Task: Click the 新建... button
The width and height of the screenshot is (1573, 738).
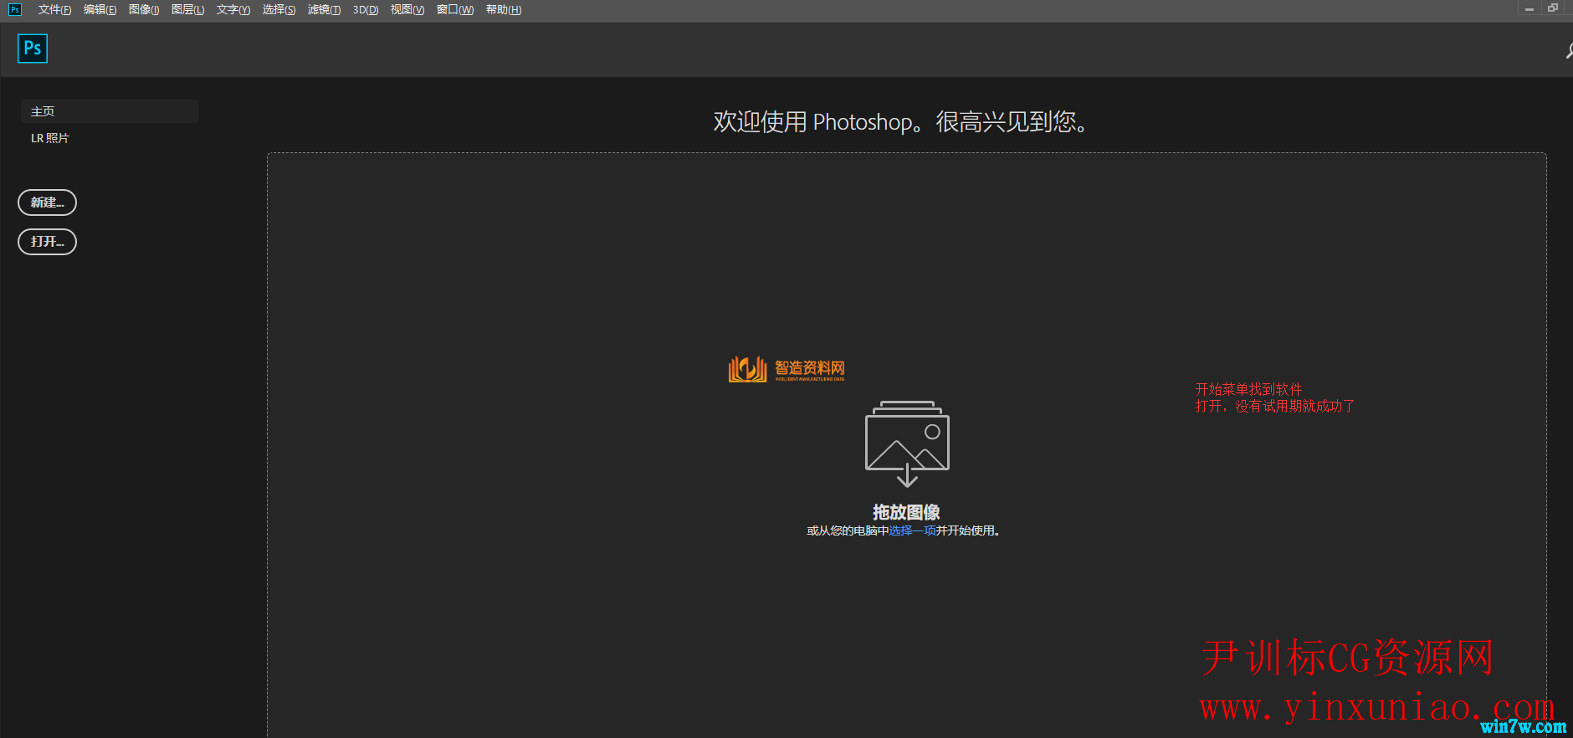Action: 47,202
